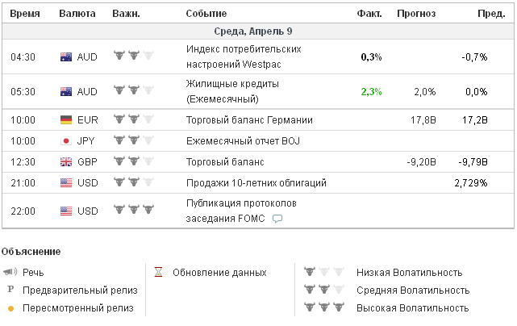Click the orange revised release dot
This screenshot has height=326, width=517.
[x=10, y=308]
